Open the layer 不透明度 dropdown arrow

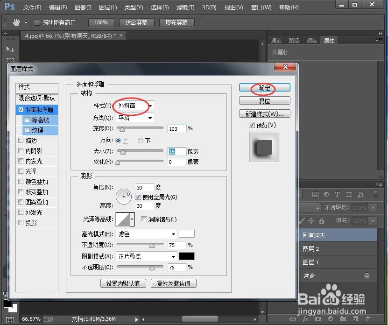[373, 208]
